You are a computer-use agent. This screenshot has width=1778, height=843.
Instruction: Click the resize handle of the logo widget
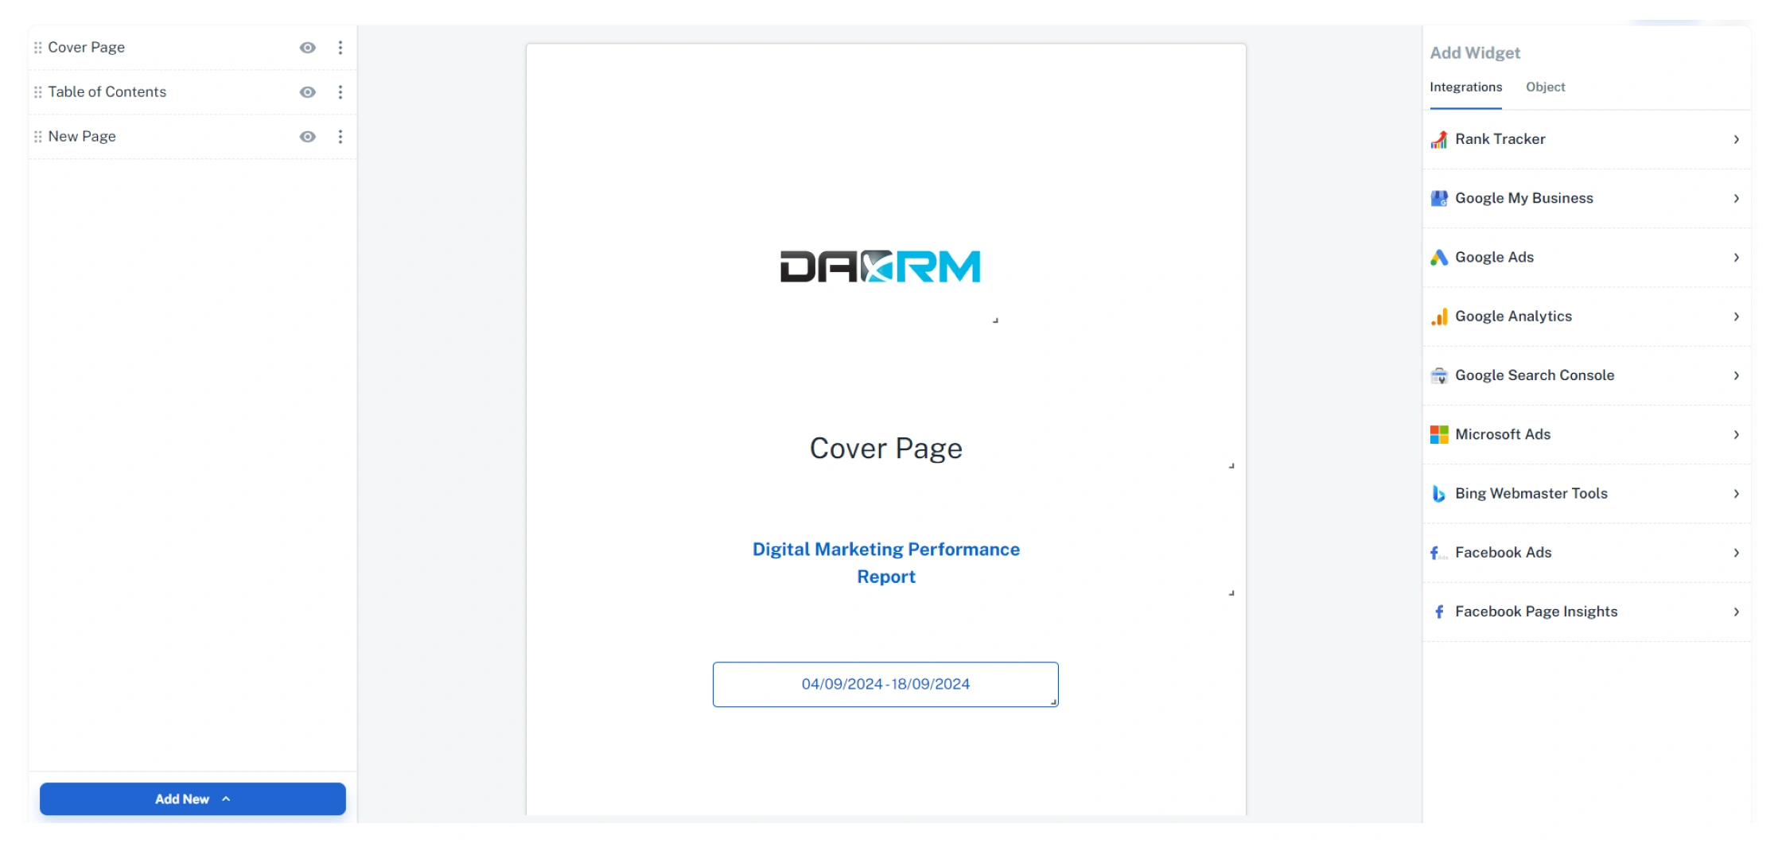point(995,320)
